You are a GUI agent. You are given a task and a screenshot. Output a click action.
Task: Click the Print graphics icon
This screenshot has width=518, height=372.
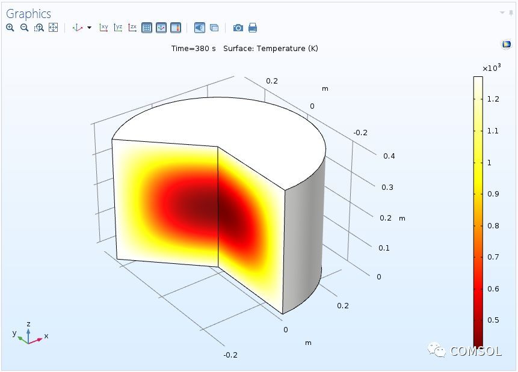click(x=253, y=28)
